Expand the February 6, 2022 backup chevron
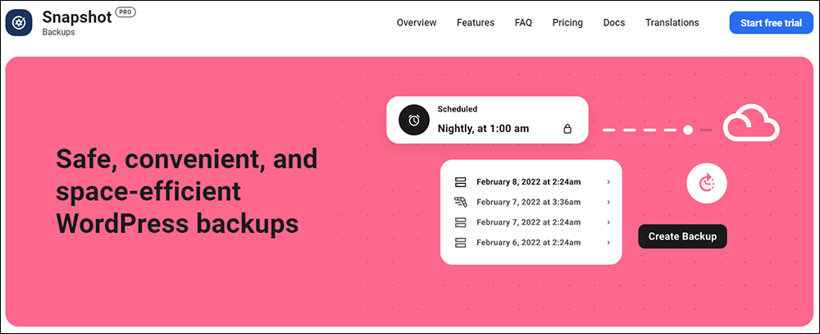 (x=608, y=242)
